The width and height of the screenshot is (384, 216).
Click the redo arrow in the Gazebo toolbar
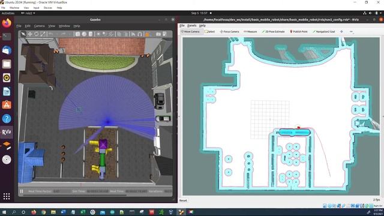(63, 34)
